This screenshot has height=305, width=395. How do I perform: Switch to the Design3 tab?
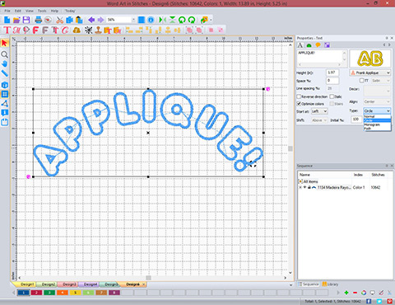[x=69, y=284]
